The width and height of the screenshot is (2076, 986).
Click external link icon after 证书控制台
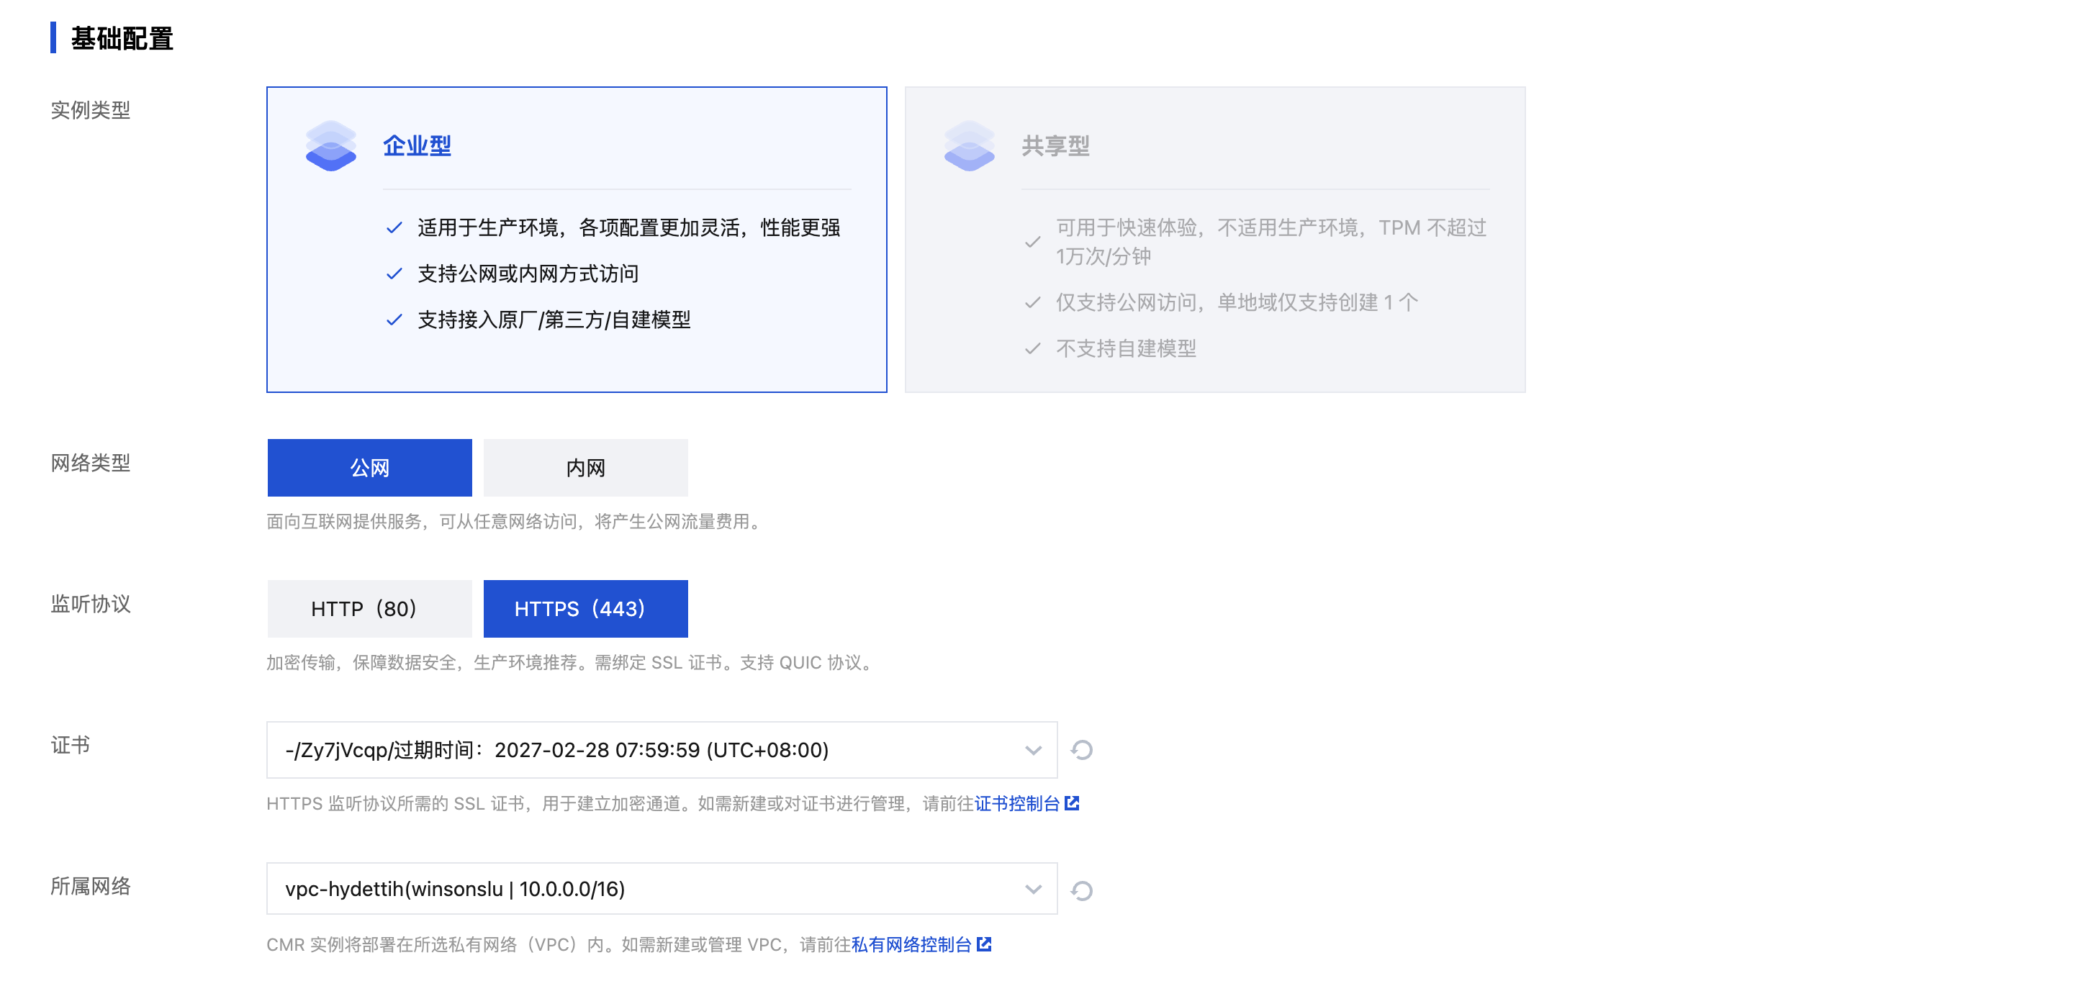pyautogui.click(x=1072, y=803)
